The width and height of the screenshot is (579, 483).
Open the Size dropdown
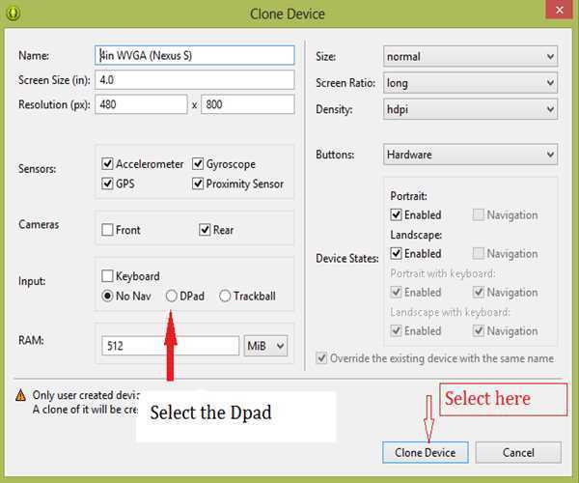(x=470, y=57)
